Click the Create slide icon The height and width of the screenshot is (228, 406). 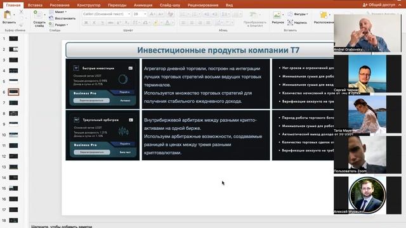pos(38,15)
